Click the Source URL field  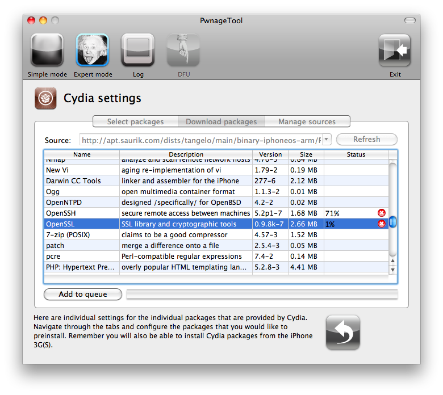click(205, 140)
